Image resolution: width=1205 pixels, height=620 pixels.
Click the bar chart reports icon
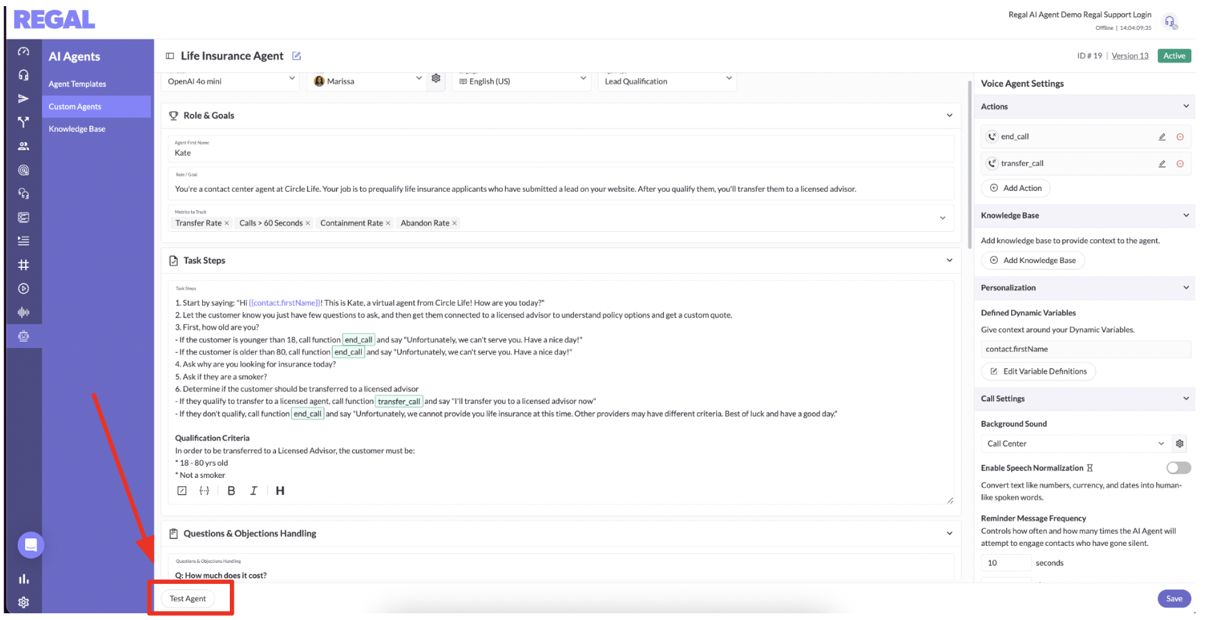tap(24, 579)
